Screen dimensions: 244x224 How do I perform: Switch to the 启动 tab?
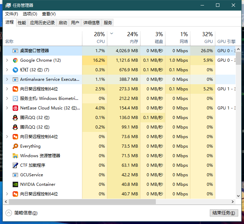(x=63, y=23)
